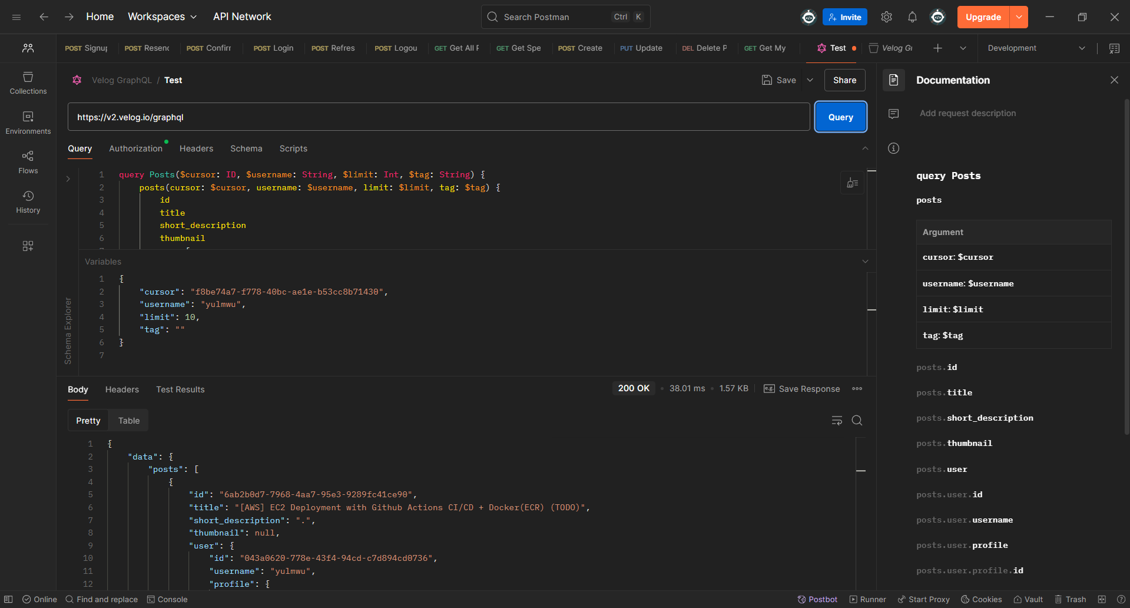Open the DEL Delete request tab

(x=704, y=48)
